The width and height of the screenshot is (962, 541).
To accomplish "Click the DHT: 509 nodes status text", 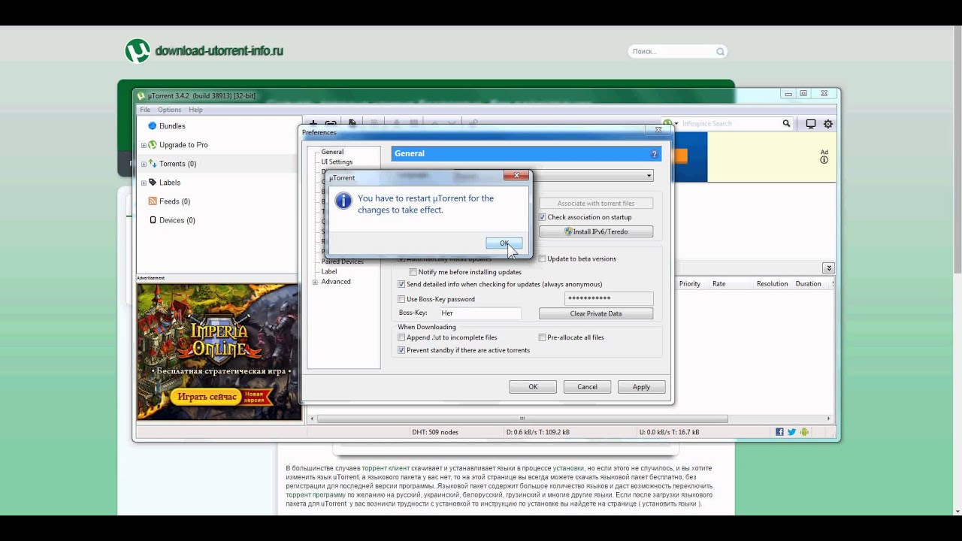I will 435,432.
